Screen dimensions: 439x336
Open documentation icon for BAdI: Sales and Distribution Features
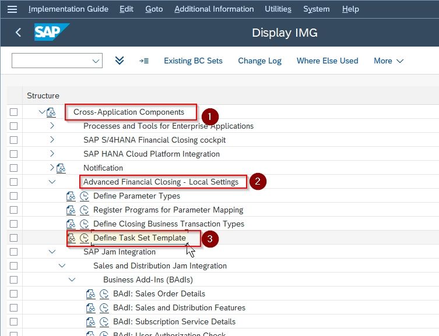point(91,308)
